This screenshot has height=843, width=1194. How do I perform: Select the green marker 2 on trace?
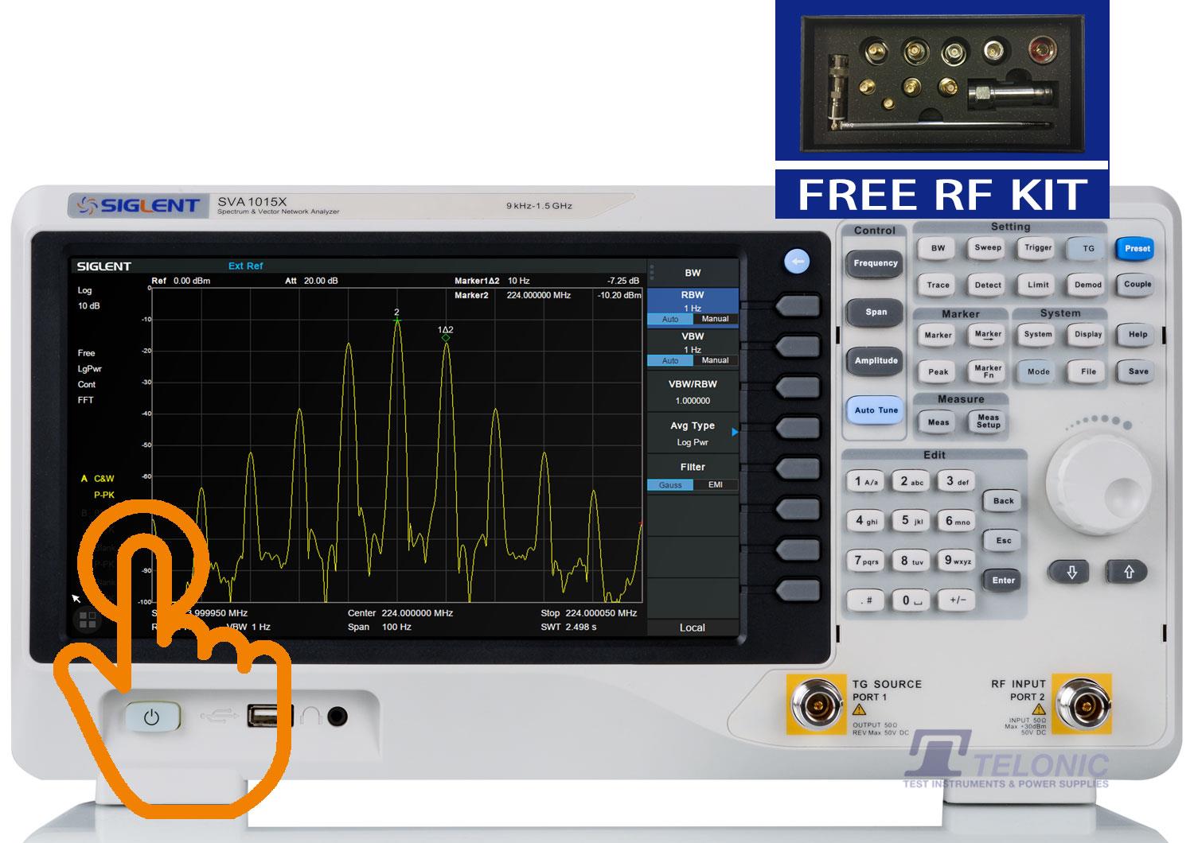[397, 320]
